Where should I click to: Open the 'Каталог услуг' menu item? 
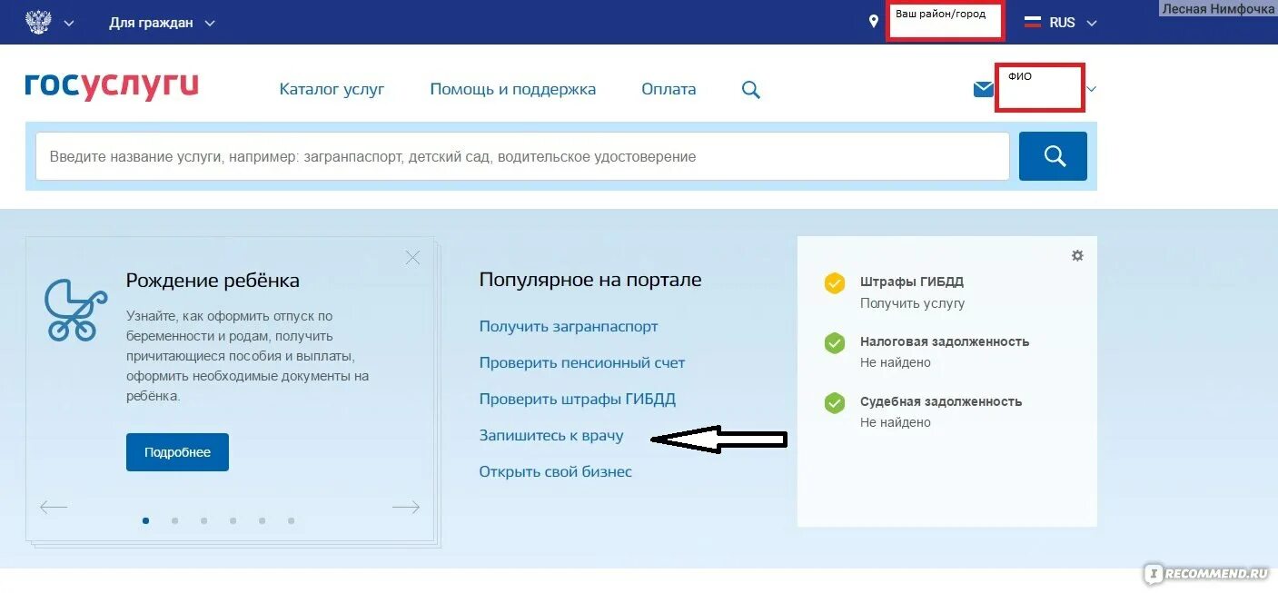(332, 89)
